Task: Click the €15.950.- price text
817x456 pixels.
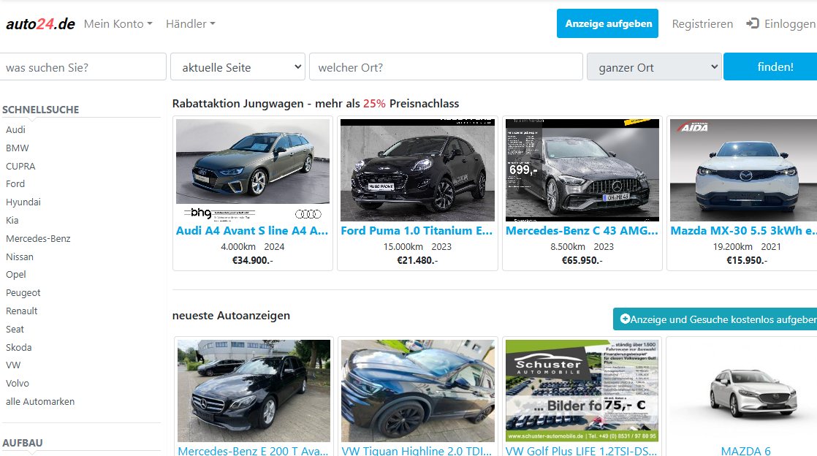Action: pos(747,260)
